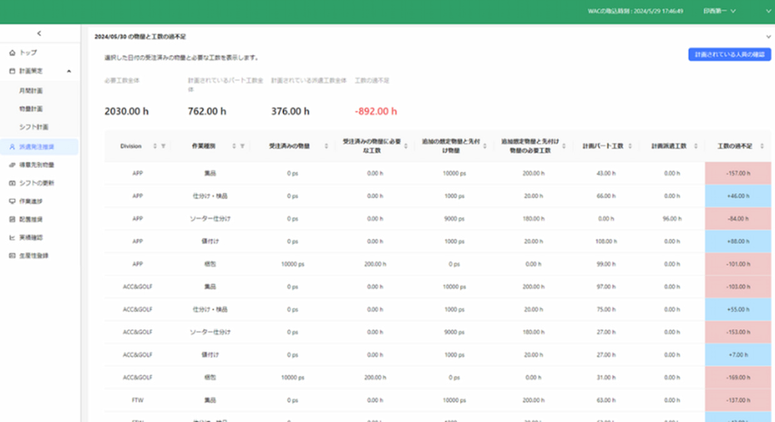This screenshot has width=775, height=422.
Task: Sort the 追加の想定物量と先付け物量 column
Action: tap(485, 146)
